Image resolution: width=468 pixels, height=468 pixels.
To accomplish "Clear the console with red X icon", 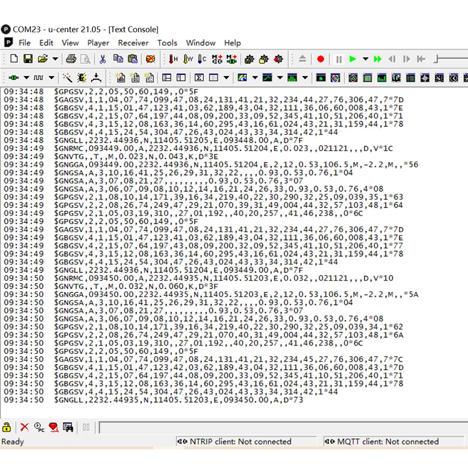I will [x=25, y=428].
